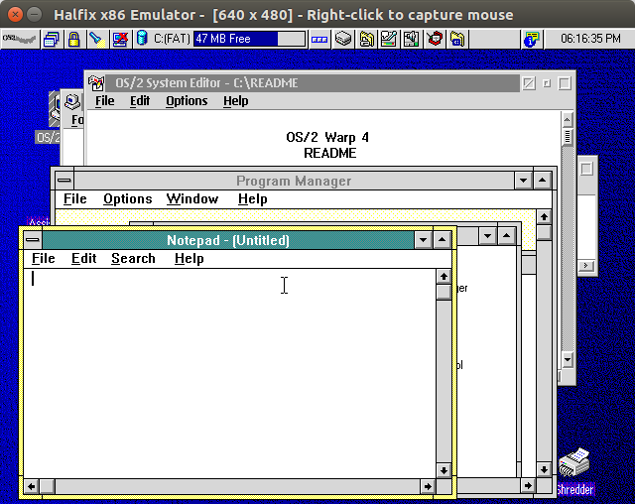
Task: Open Help menu in OS/2 System Editor
Action: [x=236, y=101]
